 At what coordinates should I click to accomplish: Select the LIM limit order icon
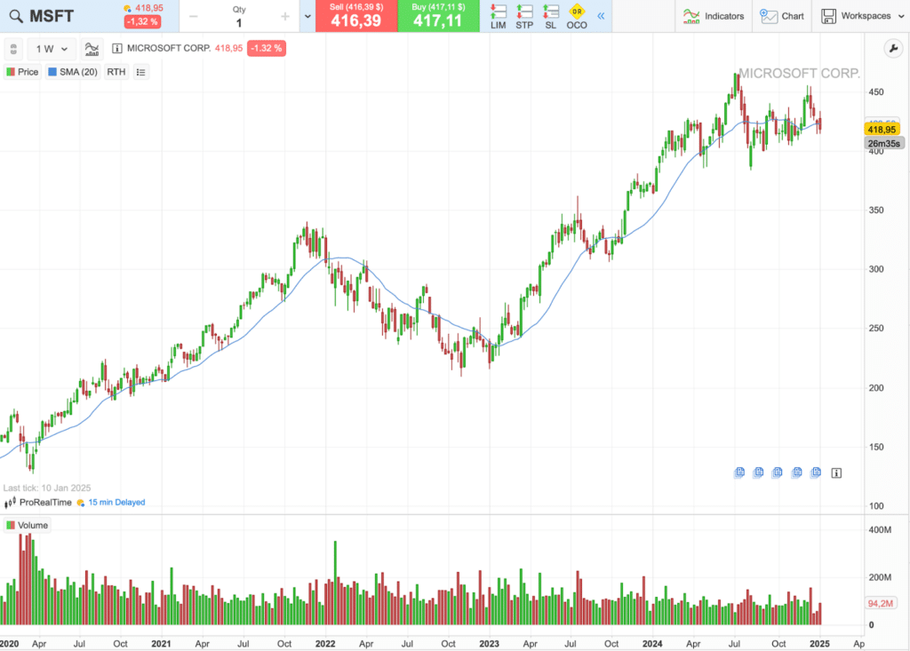(x=498, y=16)
